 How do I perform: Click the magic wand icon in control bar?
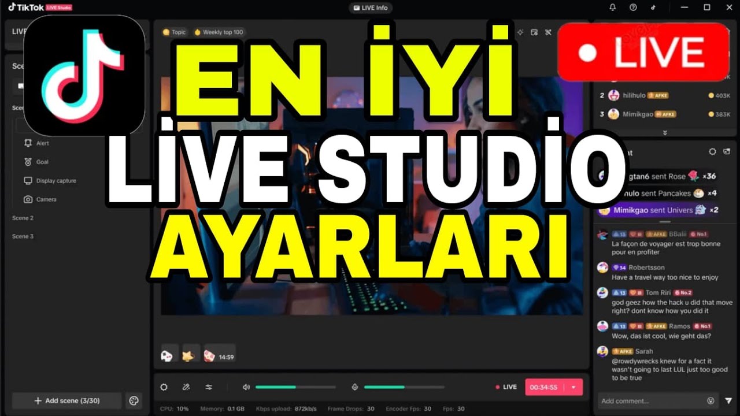point(186,387)
